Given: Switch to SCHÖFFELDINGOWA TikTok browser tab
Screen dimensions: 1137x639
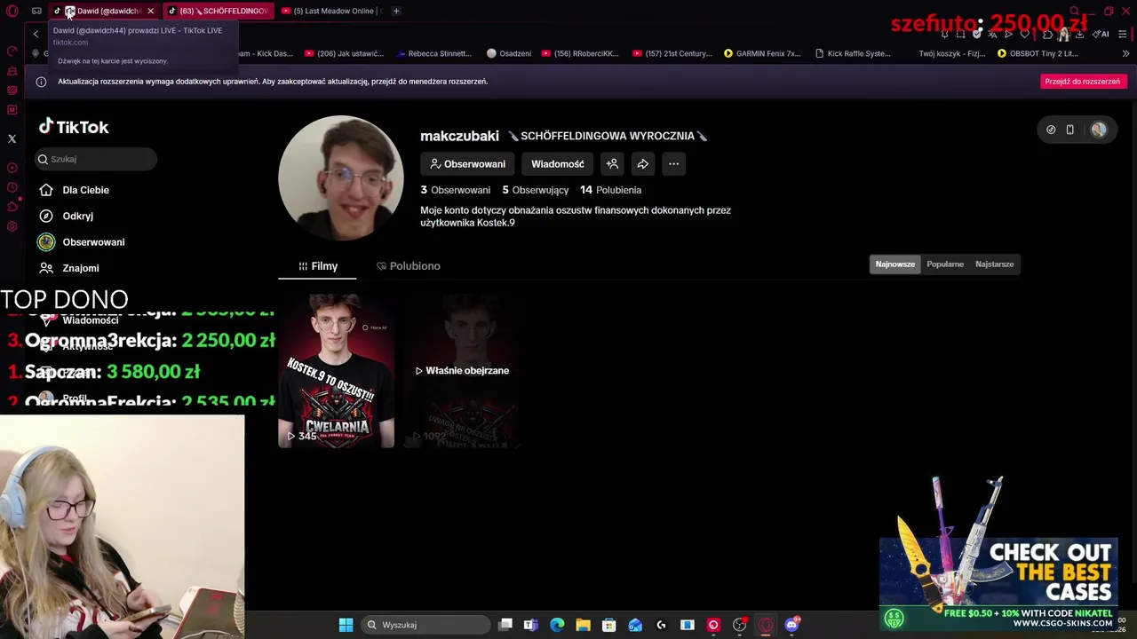Looking at the screenshot, I should click(x=219, y=11).
